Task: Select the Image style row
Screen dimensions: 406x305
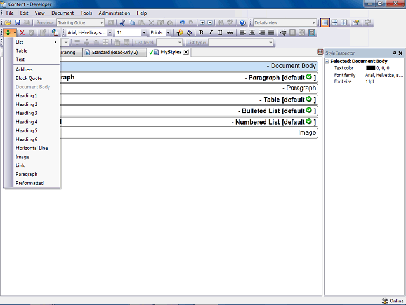Action: click(189, 133)
